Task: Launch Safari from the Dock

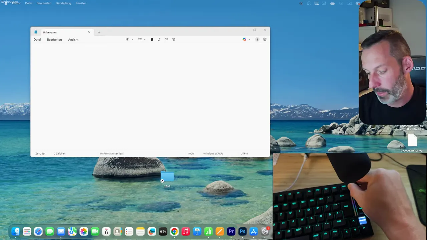Action: tap(38, 231)
